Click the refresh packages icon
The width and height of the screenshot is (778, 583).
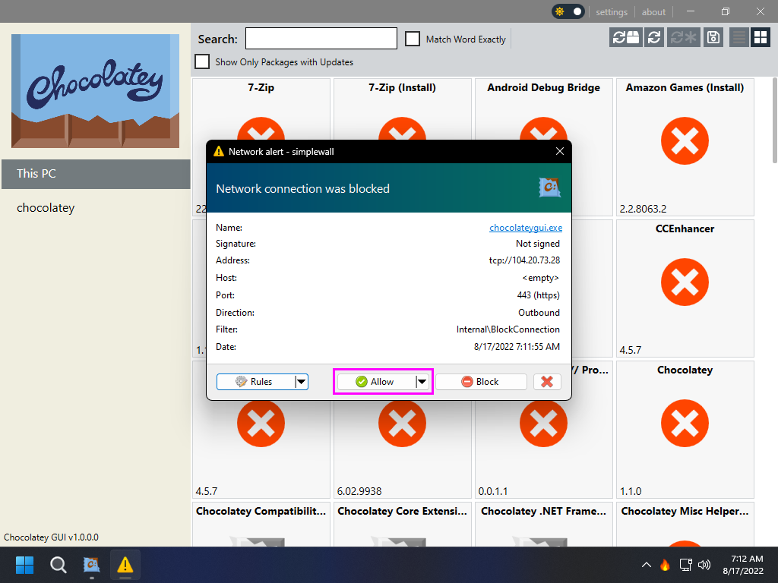tap(654, 37)
